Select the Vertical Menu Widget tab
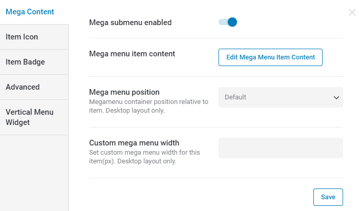 click(x=34, y=117)
